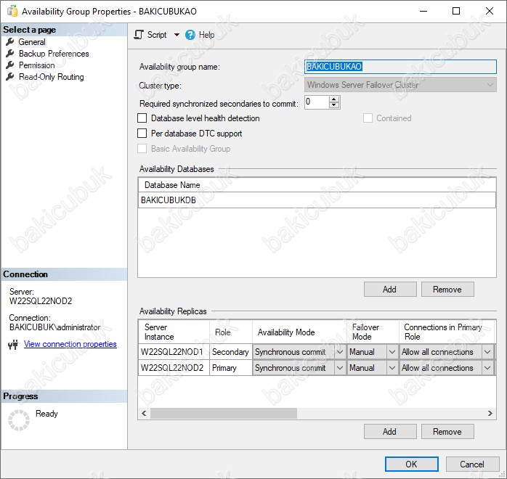Click the Contained checkbox
Viewport: 507px width, 479px height.
368,118
